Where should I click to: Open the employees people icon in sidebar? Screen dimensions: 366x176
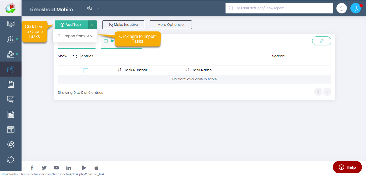(11, 39)
